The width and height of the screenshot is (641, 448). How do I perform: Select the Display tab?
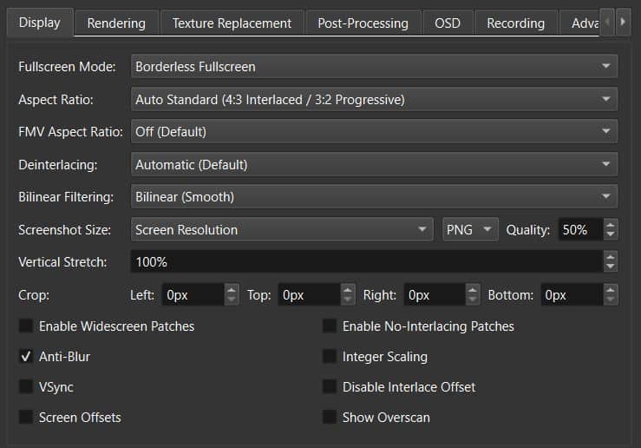pos(40,23)
